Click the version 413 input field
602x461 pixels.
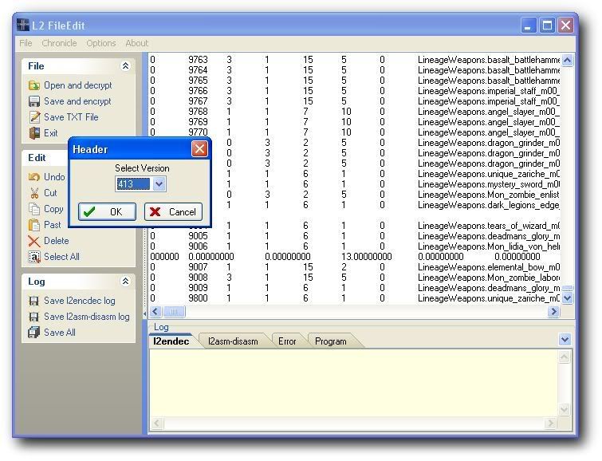(133, 184)
